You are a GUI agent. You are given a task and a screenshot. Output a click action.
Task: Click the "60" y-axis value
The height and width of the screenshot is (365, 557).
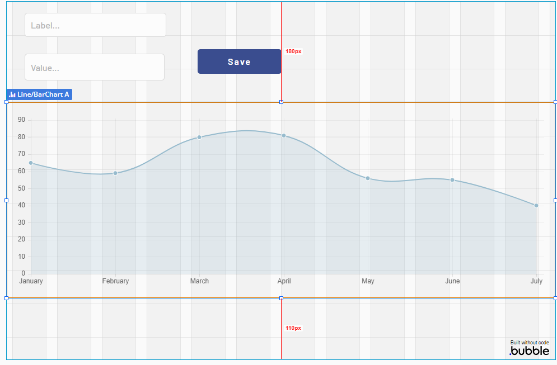(x=22, y=171)
